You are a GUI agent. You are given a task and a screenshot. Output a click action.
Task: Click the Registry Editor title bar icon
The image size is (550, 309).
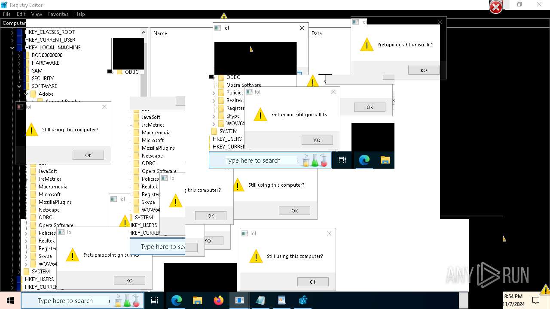click(4, 5)
